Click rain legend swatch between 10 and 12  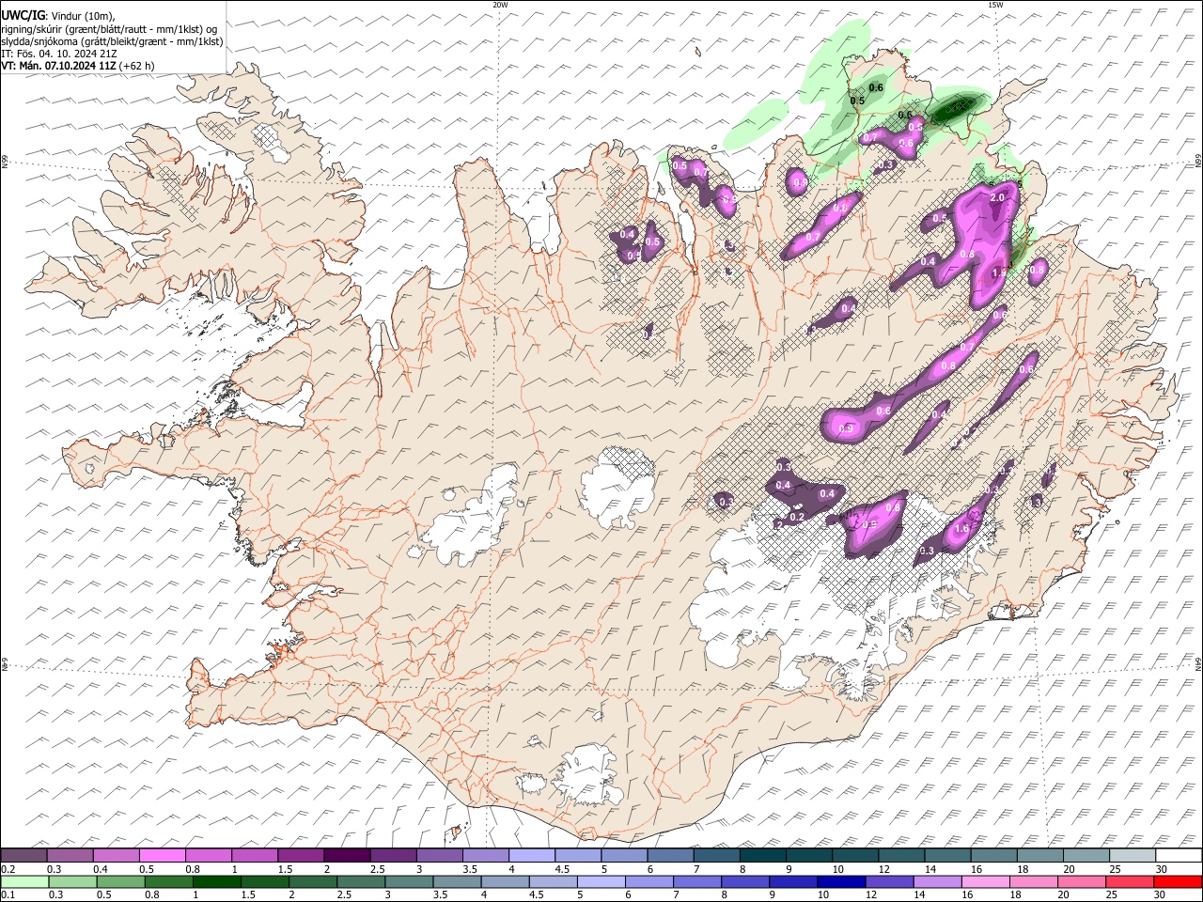[840, 881]
